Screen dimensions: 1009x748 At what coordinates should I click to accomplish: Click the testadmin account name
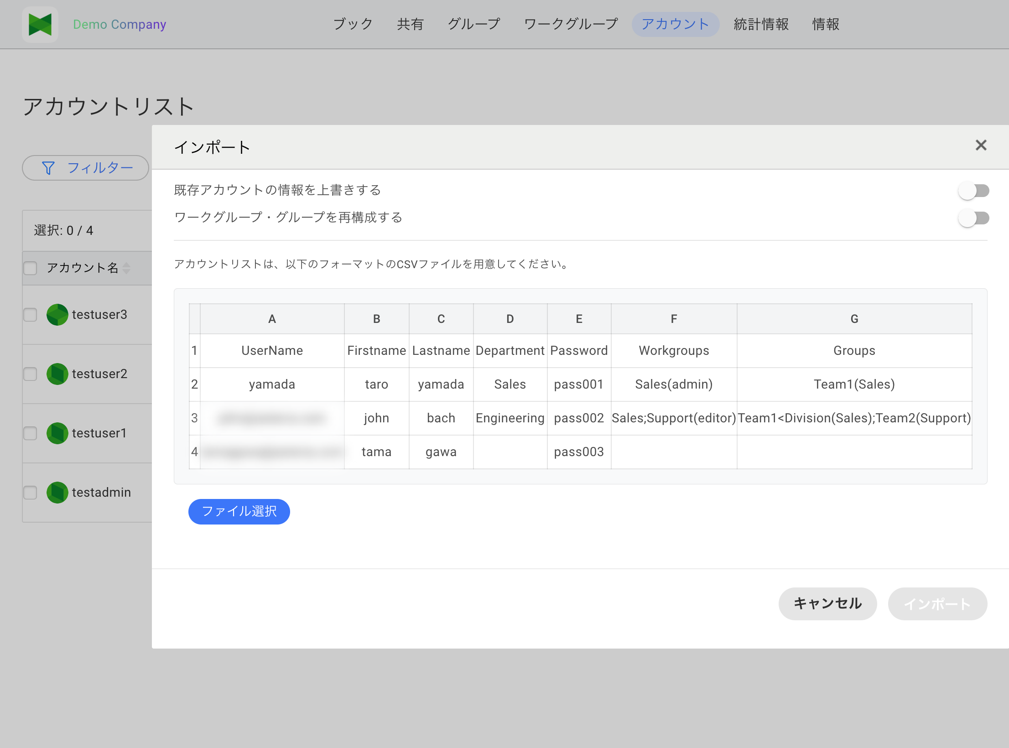(x=101, y=493)
